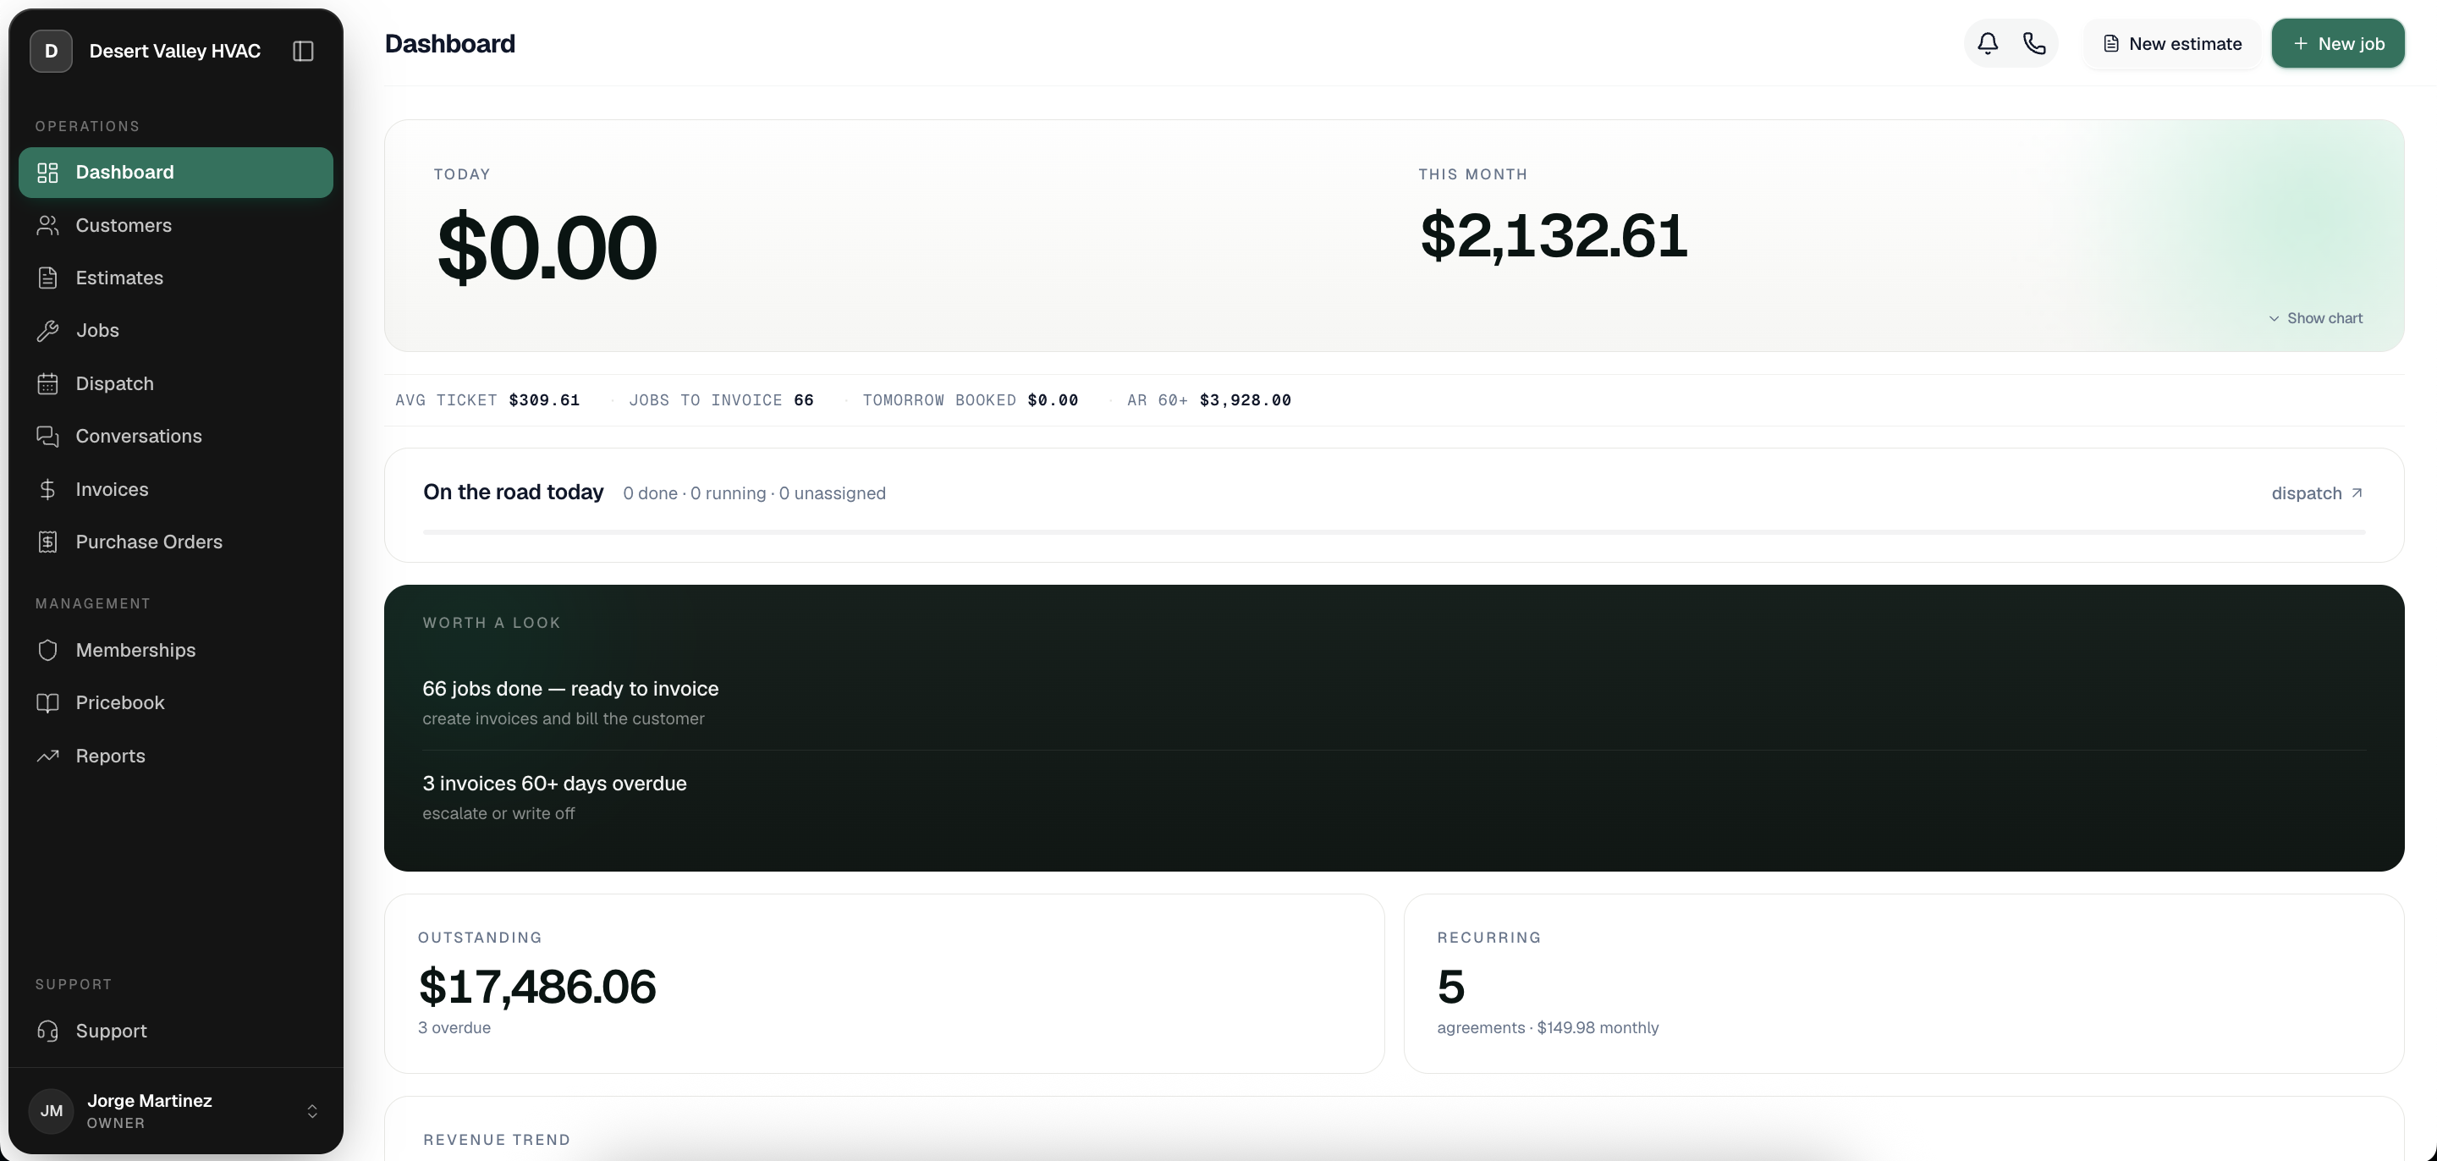2437x1161 pixels.
Task: Open the Customers page
Action: pos(176,225)
